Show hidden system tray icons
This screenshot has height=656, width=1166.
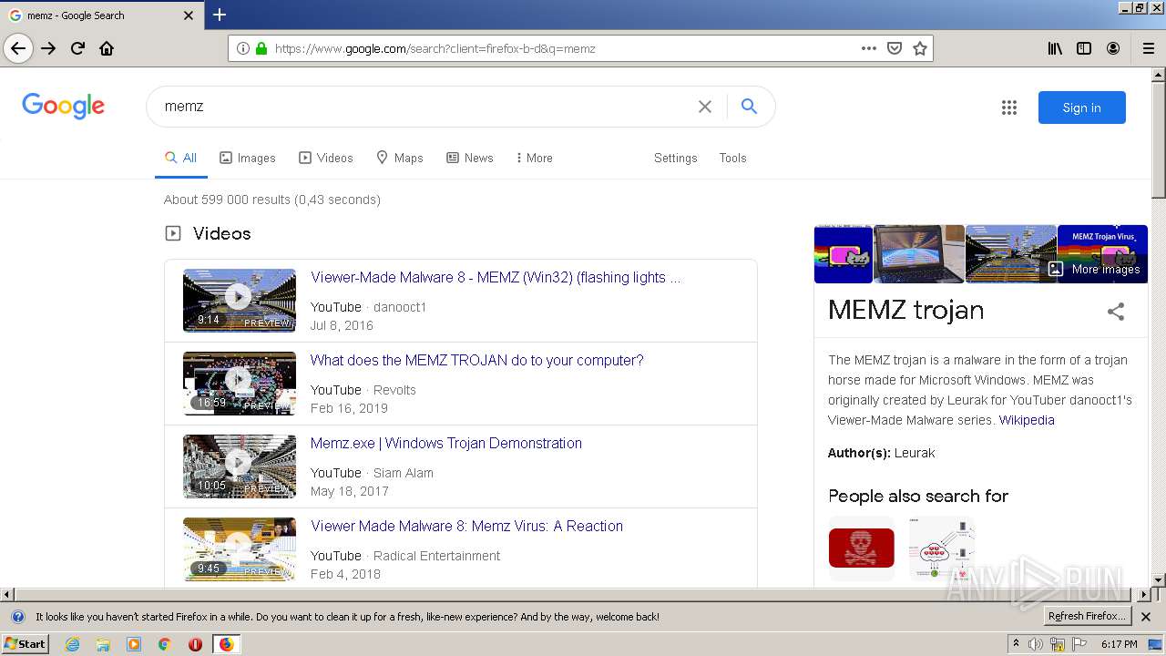point(1016,644)
